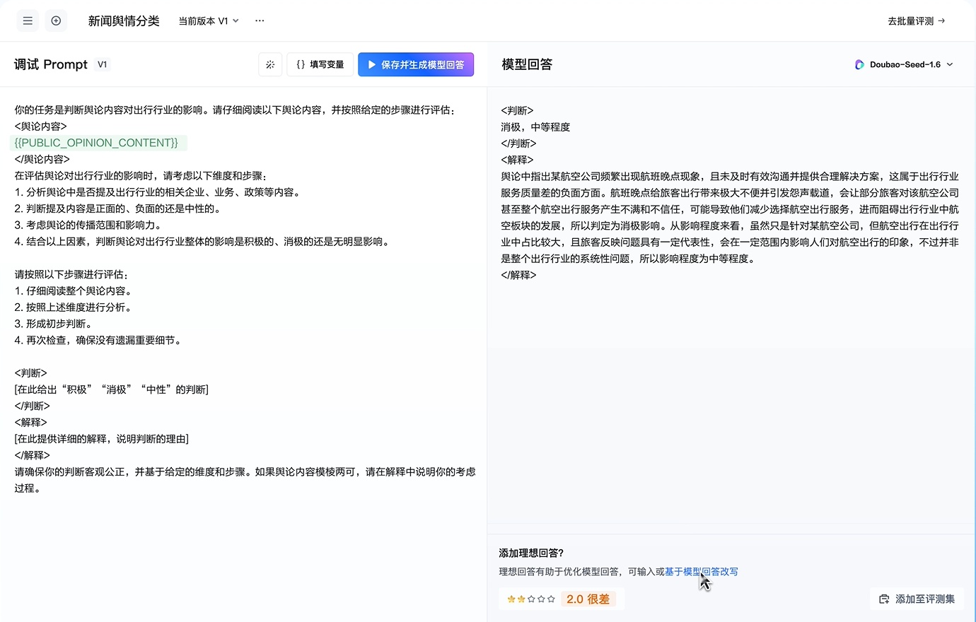This screenshot has width=976, height=622.
Task: Set rating to two stars
Action: coord(521,599)
